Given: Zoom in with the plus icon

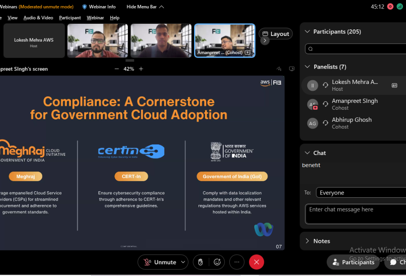Looking at the screenshot, I should (x=141, y=69).
